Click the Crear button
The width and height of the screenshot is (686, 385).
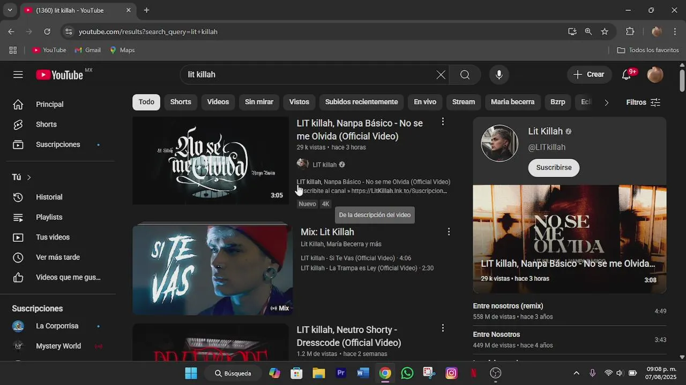tap(589, 75)
